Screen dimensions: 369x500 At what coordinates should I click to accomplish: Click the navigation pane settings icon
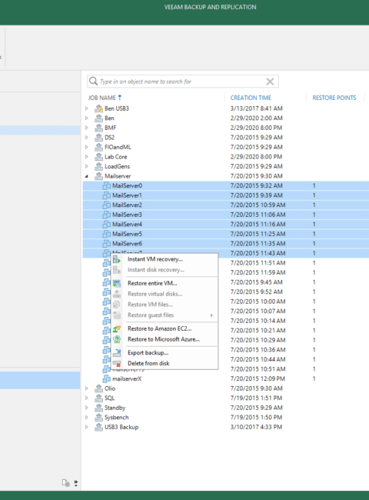65,483
